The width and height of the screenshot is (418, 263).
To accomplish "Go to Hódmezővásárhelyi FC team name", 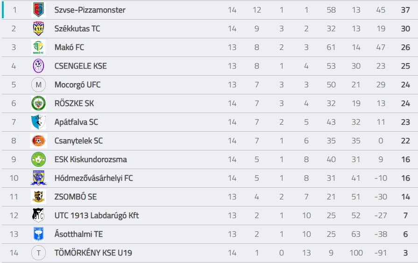I will click(93, 178).
